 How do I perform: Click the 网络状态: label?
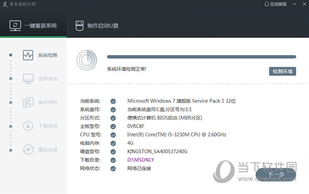[90, 169]
